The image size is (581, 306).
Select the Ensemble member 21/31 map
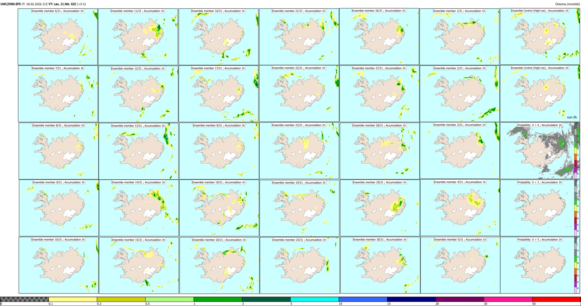point(299,37)
